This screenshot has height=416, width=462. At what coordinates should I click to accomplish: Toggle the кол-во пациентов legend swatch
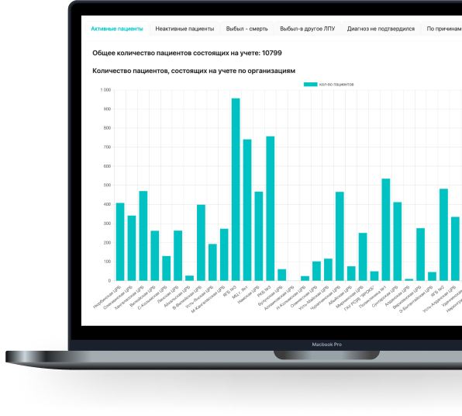311,85
